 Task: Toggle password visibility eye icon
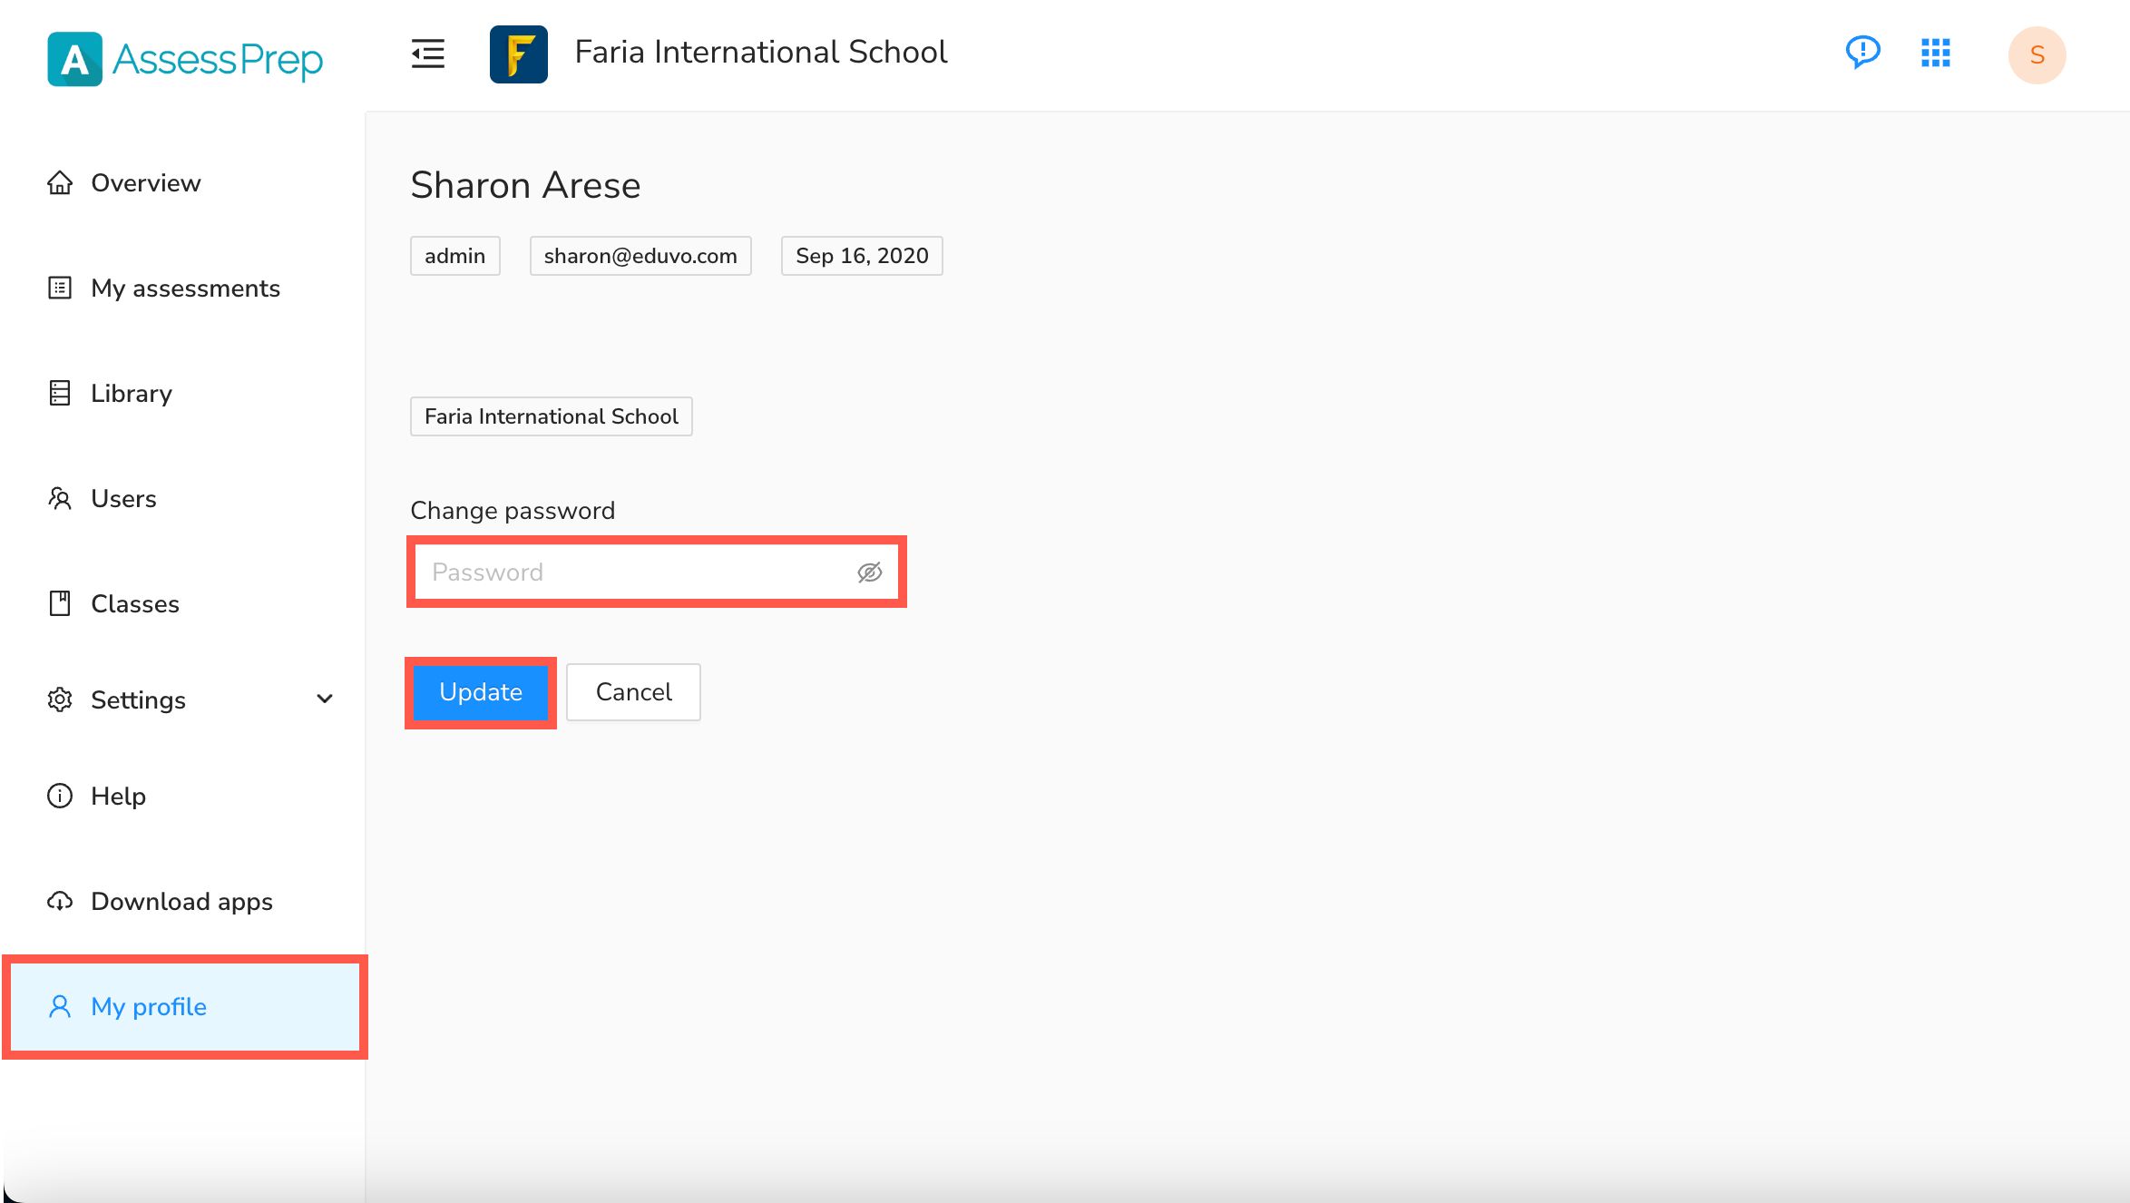coord(869,572)
